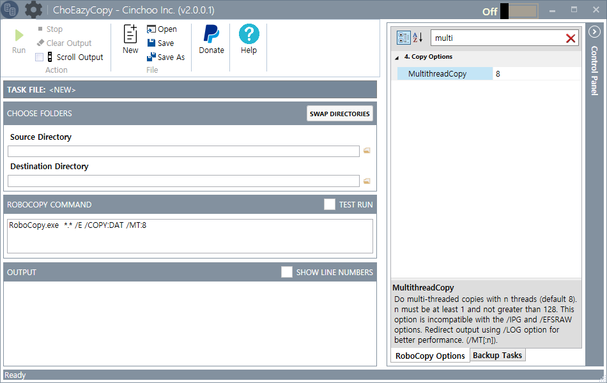Click the Ready status bar text

15,375
